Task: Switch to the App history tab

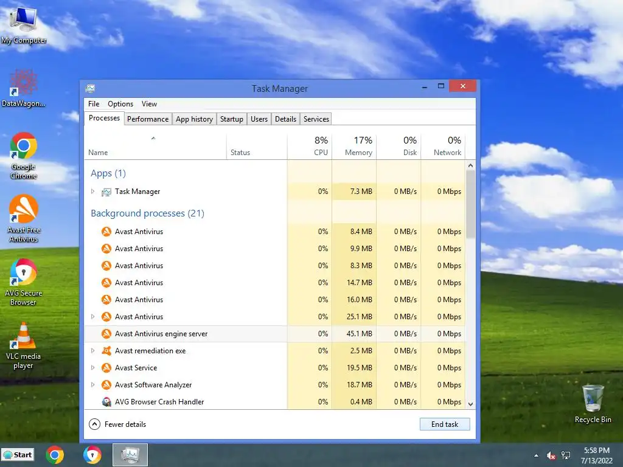Action: (194, 119)
